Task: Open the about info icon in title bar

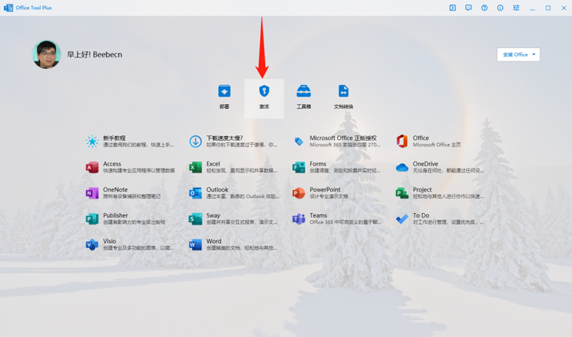Action: (500, 8)
